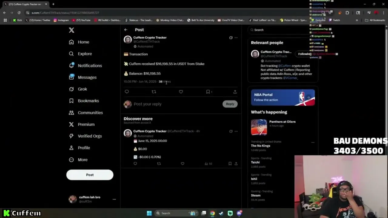The width and height of the screenshot is (388, 218).
Task: Open the Steam trending topic
Action: point(256,195)
